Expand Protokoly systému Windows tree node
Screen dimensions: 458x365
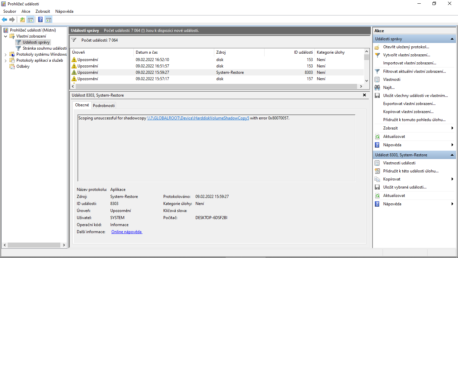pos(5,54)
